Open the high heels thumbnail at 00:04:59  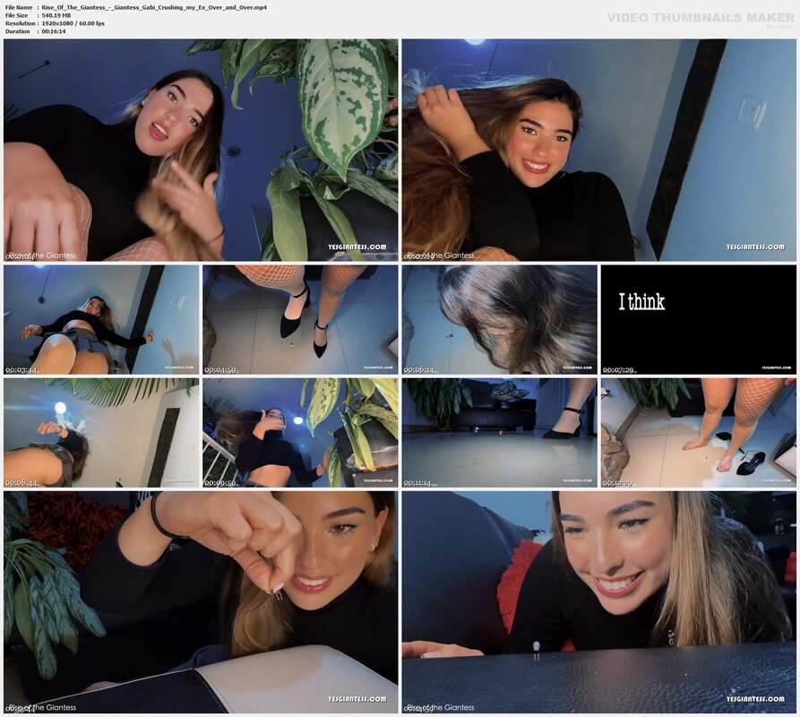[300, 319]
